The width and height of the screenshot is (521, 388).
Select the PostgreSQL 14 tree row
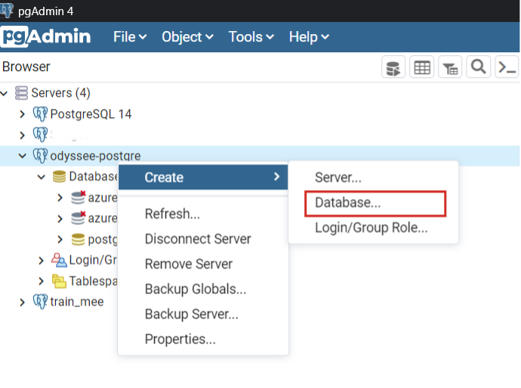(260, 114)
